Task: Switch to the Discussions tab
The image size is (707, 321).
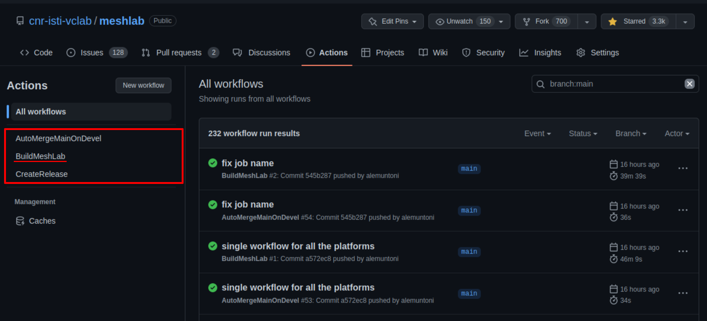Action: pyautogui.click(x=261, y=53)
